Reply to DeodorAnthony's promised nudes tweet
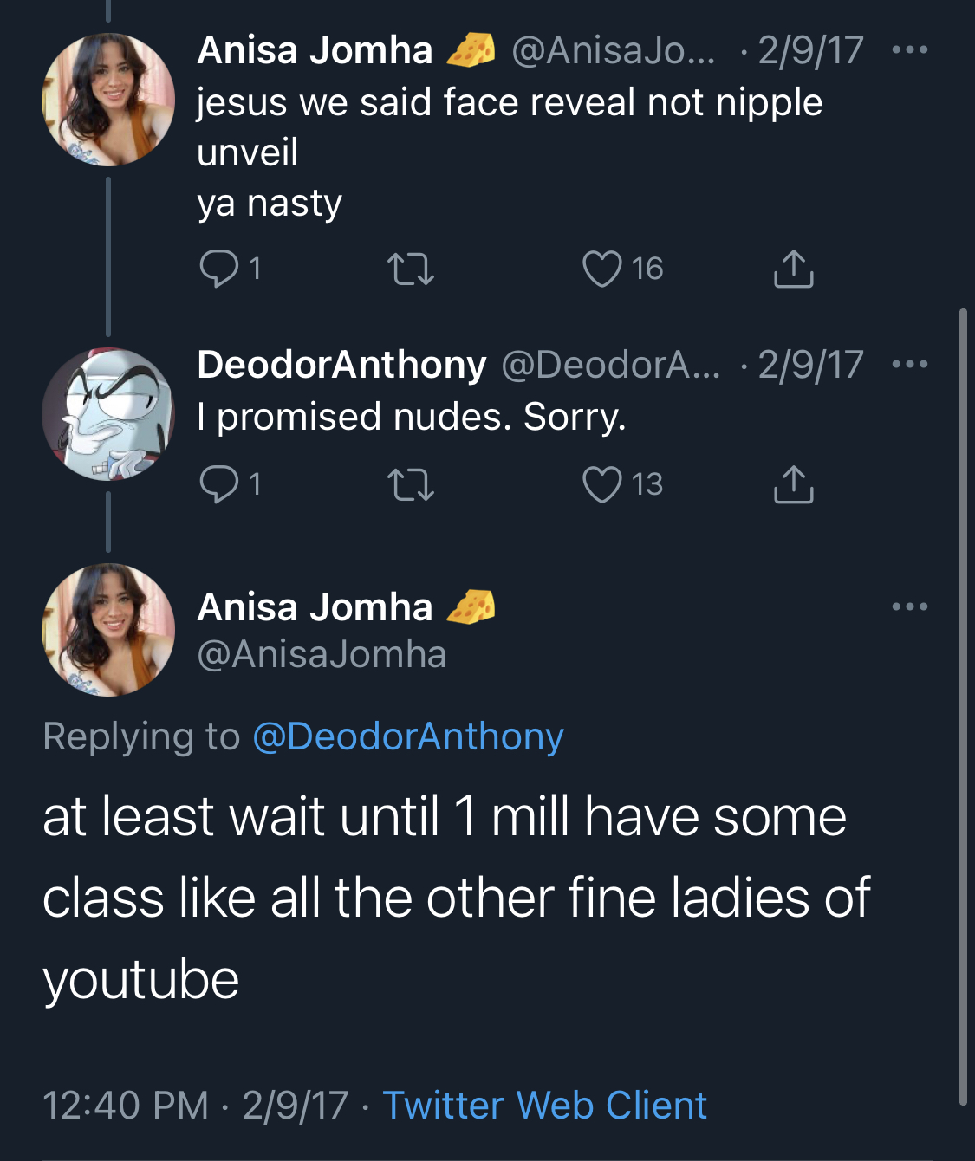This screenshot has height=1161, width=975. (218, 484)
